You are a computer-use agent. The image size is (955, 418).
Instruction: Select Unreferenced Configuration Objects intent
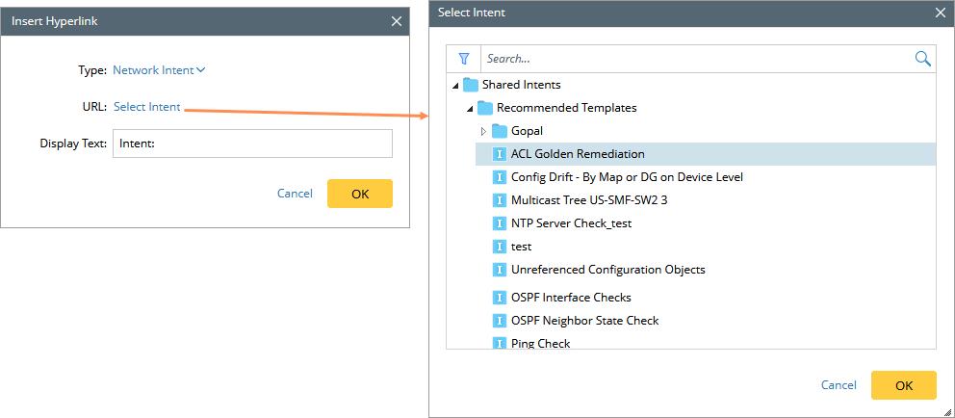(607, 270)
